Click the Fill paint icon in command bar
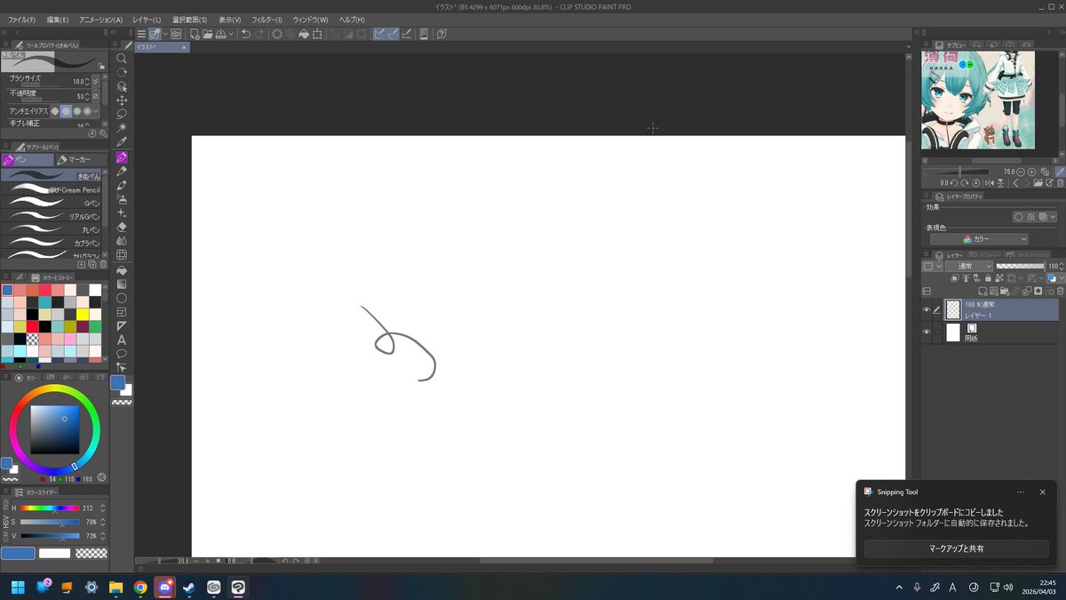This screenshot has height=600, width=1066. tap(304, 34)
